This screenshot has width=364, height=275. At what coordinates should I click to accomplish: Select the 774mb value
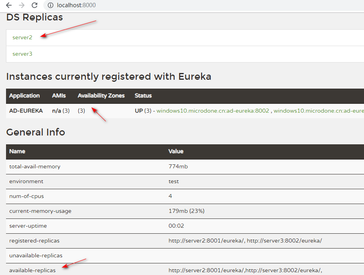[178, 166]
